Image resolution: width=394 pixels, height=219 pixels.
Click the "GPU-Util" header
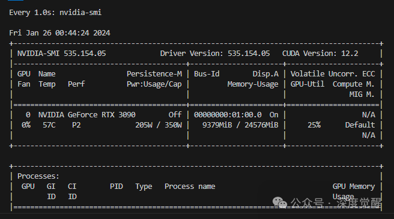point(308,84)
